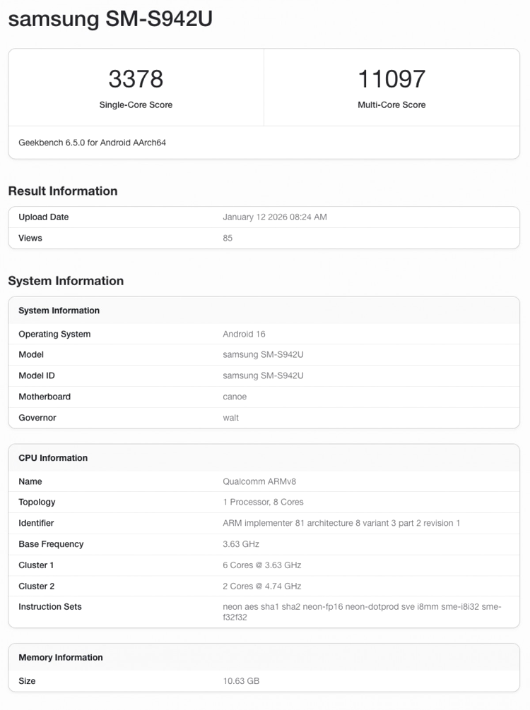Click the CPU Information table header
530x710 pixels.
coord(53,458)
